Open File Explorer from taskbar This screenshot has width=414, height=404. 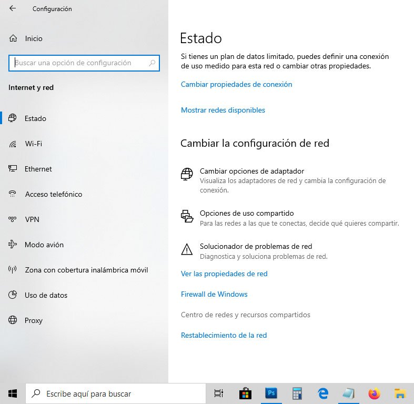400,393
